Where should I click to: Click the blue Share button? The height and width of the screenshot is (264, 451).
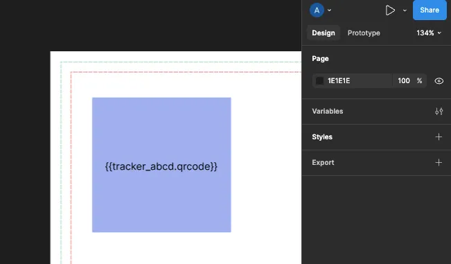pos(430,10)
